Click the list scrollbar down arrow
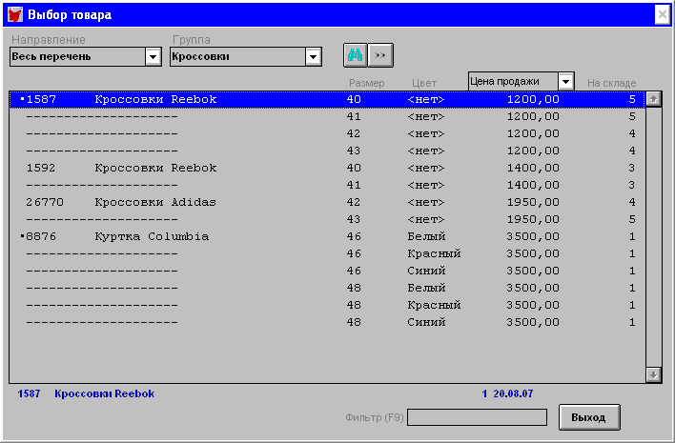The image size is (675, 443). click(x=653, y=374)
